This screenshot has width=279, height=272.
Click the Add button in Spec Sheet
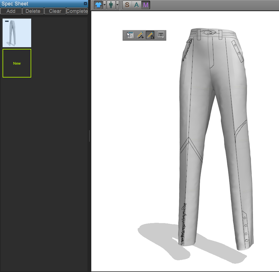tap(11, 11)
